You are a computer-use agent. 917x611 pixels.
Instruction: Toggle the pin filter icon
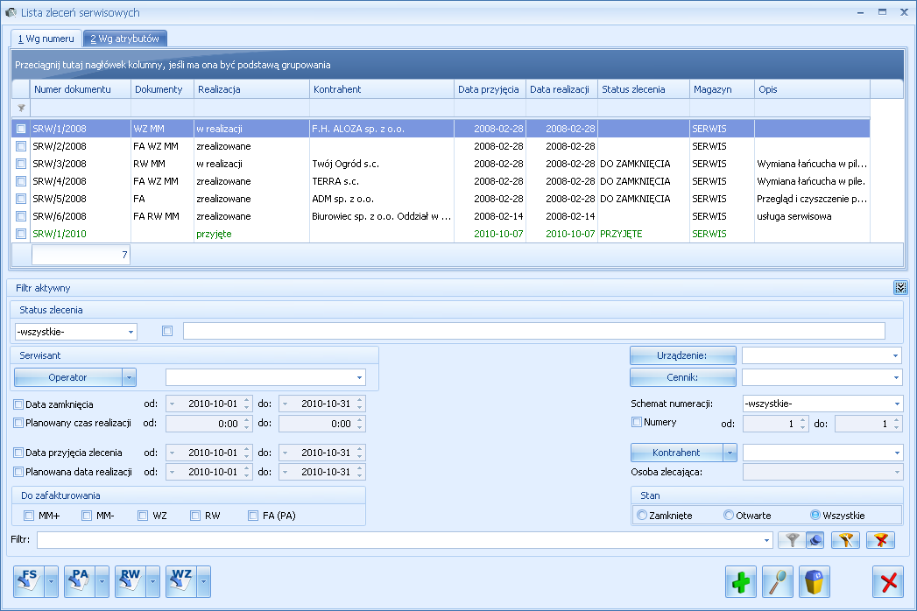[x=815, y=540]
